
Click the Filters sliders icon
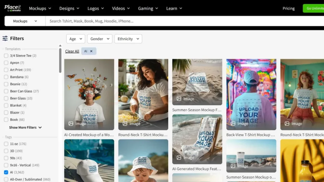pos(5,39)
